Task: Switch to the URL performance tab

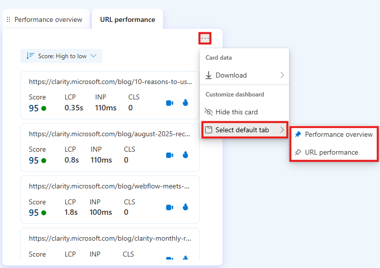Action: (x=128, y=19)
